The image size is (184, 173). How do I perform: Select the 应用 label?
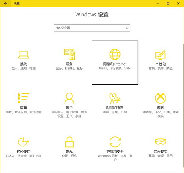23,108
